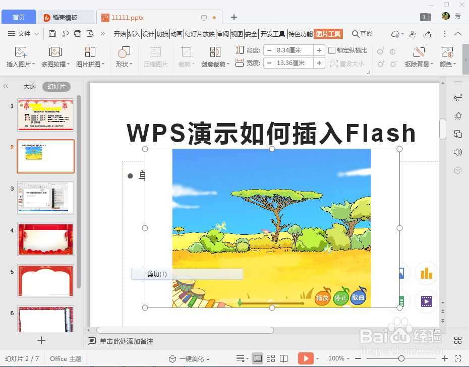
Task: Click the zoom in plus button
Action: 445,358
